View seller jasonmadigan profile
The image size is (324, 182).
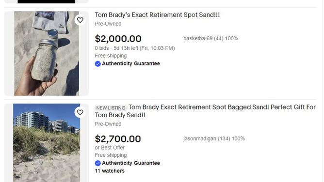tap(214, 138)
